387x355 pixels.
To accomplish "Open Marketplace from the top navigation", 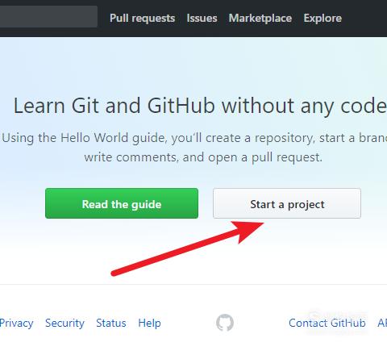I will (x=260, y=19).
